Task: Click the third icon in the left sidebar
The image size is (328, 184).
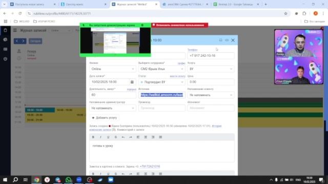Action: [5, 49]
